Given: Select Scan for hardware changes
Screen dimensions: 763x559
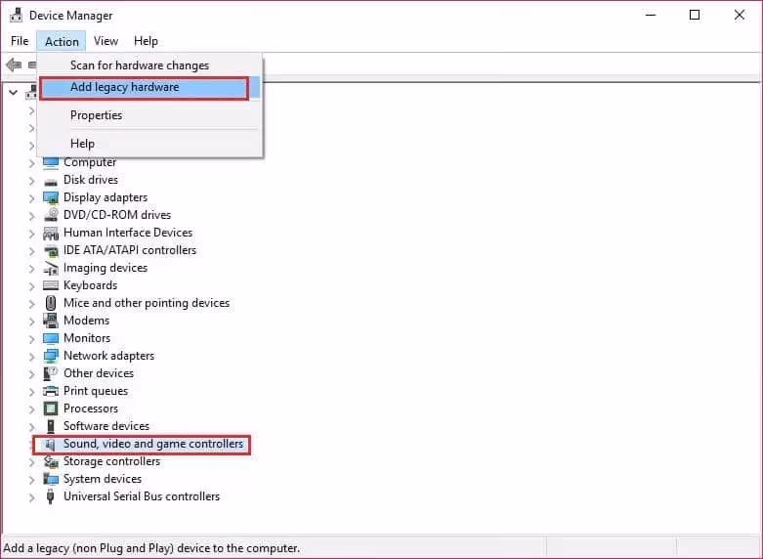Looking at the screenshot, I should coord(139,65).
